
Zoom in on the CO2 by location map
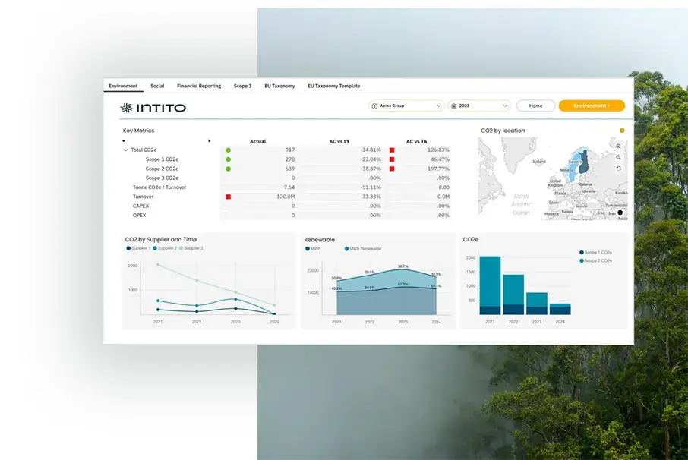(618, 147)
